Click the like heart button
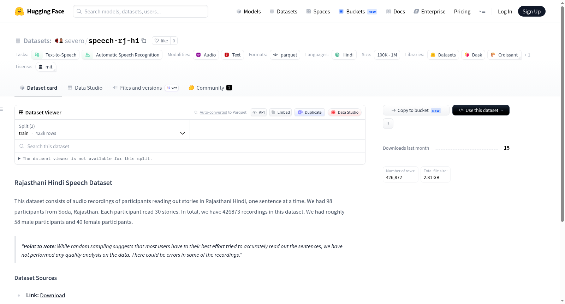 pos(161,41)
